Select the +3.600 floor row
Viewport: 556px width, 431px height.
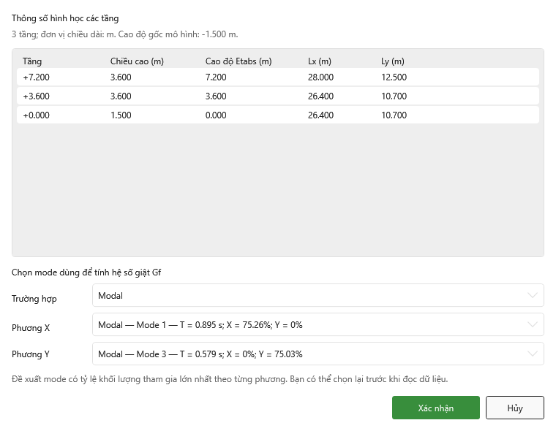tap(278, 96)
